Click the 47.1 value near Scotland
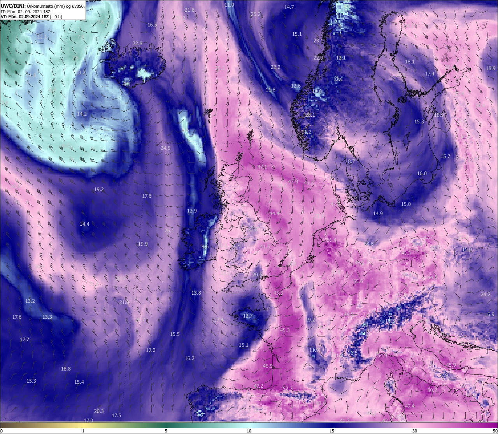498x434 pixels. tap(262, 167)
